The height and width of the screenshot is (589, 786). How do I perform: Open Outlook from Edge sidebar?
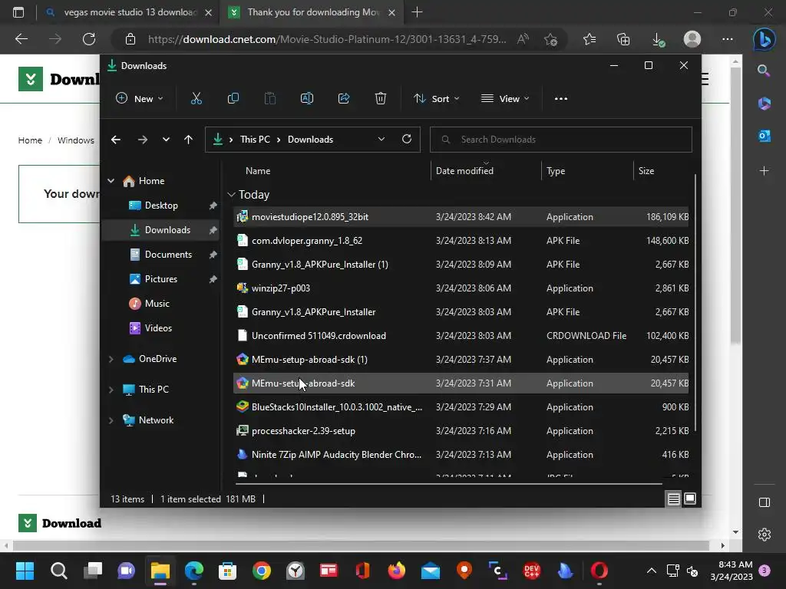pyautogui.click(x=764, y=135)
